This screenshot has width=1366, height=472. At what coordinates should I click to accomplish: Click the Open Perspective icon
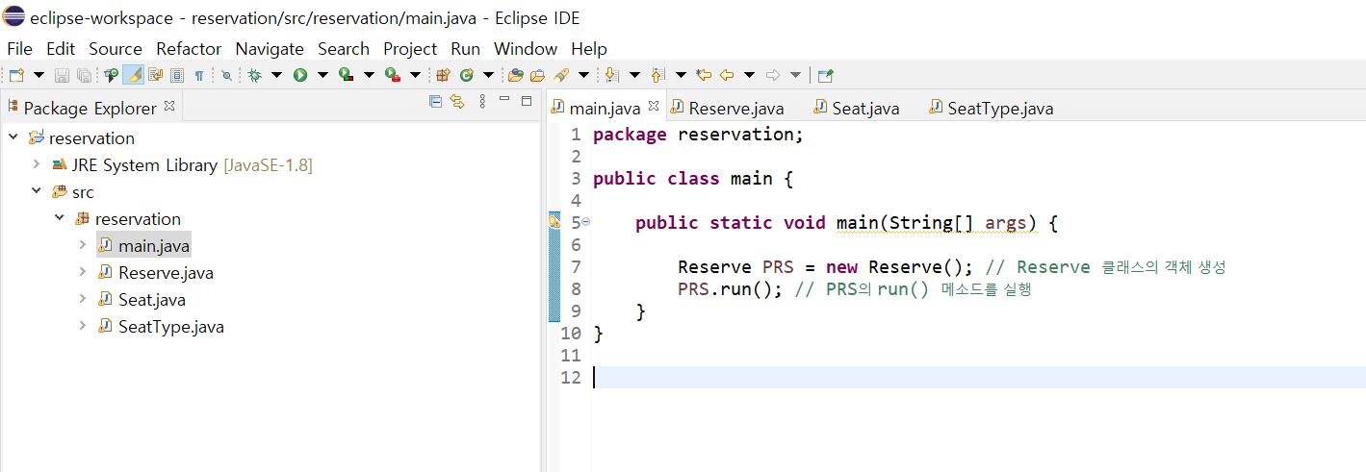(825, 75)
